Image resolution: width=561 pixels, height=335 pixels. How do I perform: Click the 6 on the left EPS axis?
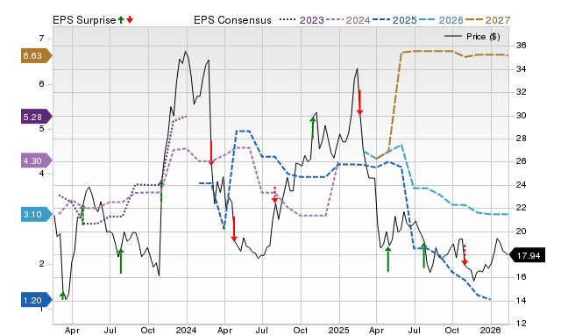coord(41,84)
